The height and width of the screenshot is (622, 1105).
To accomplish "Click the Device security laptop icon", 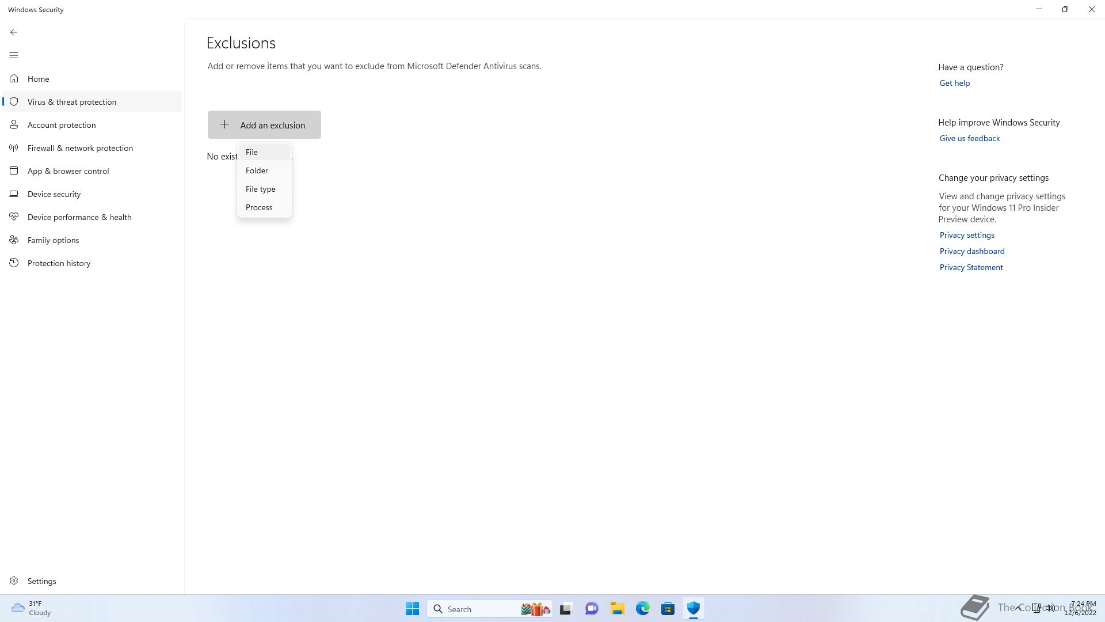I will pyautogui.click(x=14, y=194).
